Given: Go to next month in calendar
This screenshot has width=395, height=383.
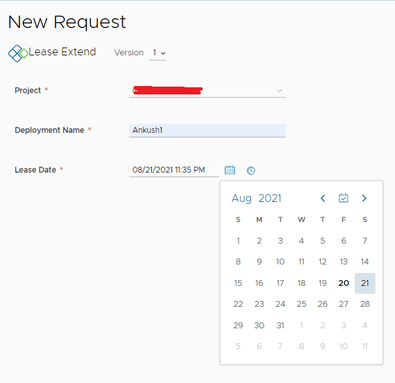Looking at the screenshot, I should pyautogui.click(x=364, y=198).
